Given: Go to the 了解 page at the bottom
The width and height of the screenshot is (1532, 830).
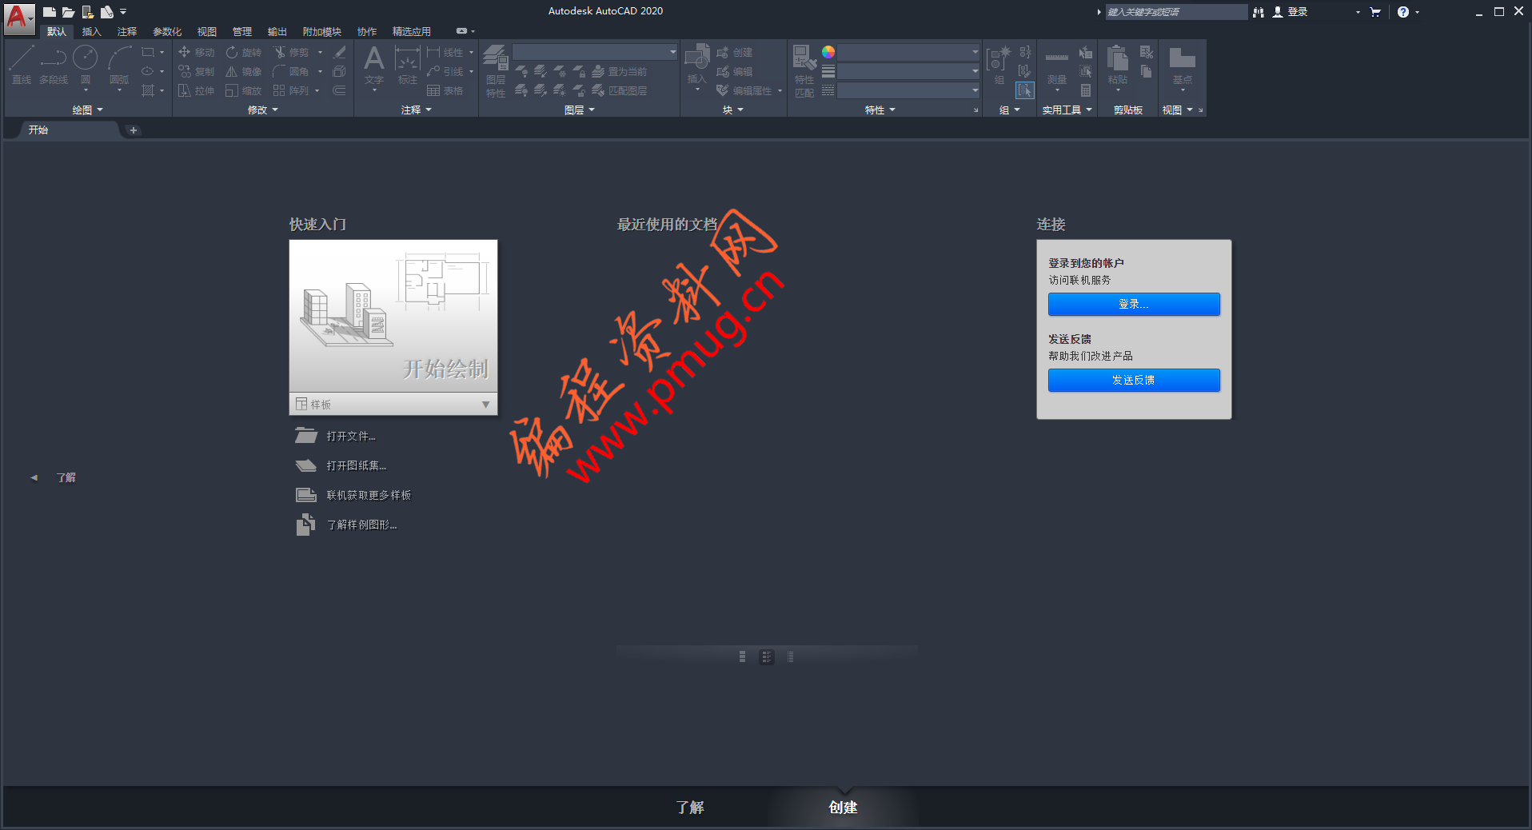Looking at the screenshot, I should coord(690,808).
